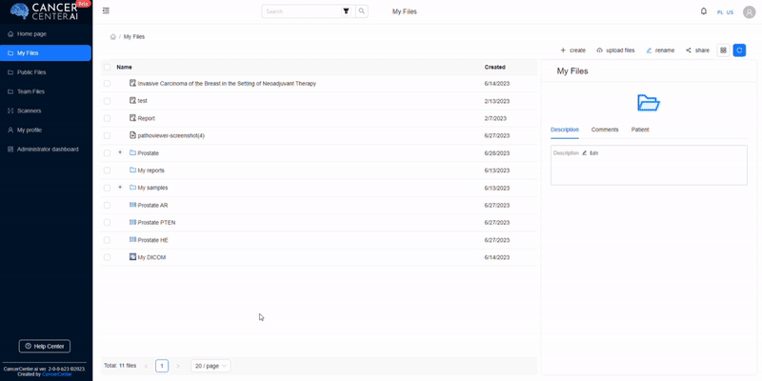Click the My reports folder icon
This screenshot has width=762, height=381.
coord(132,170)
